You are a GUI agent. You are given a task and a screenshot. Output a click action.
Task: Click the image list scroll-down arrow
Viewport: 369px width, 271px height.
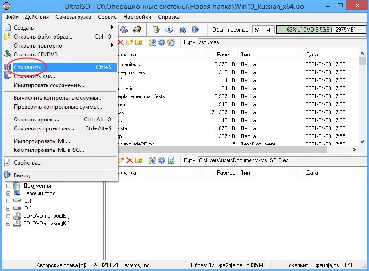[362, 142]
